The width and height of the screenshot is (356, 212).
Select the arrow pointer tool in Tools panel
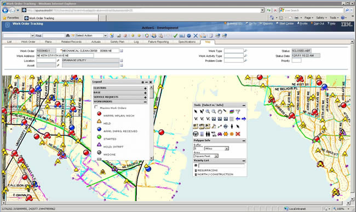tap(196, 111)
